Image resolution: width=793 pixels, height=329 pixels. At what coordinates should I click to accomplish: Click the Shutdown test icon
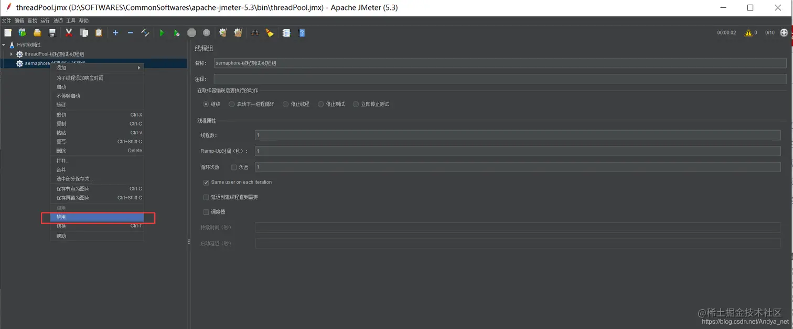(207, 32)
